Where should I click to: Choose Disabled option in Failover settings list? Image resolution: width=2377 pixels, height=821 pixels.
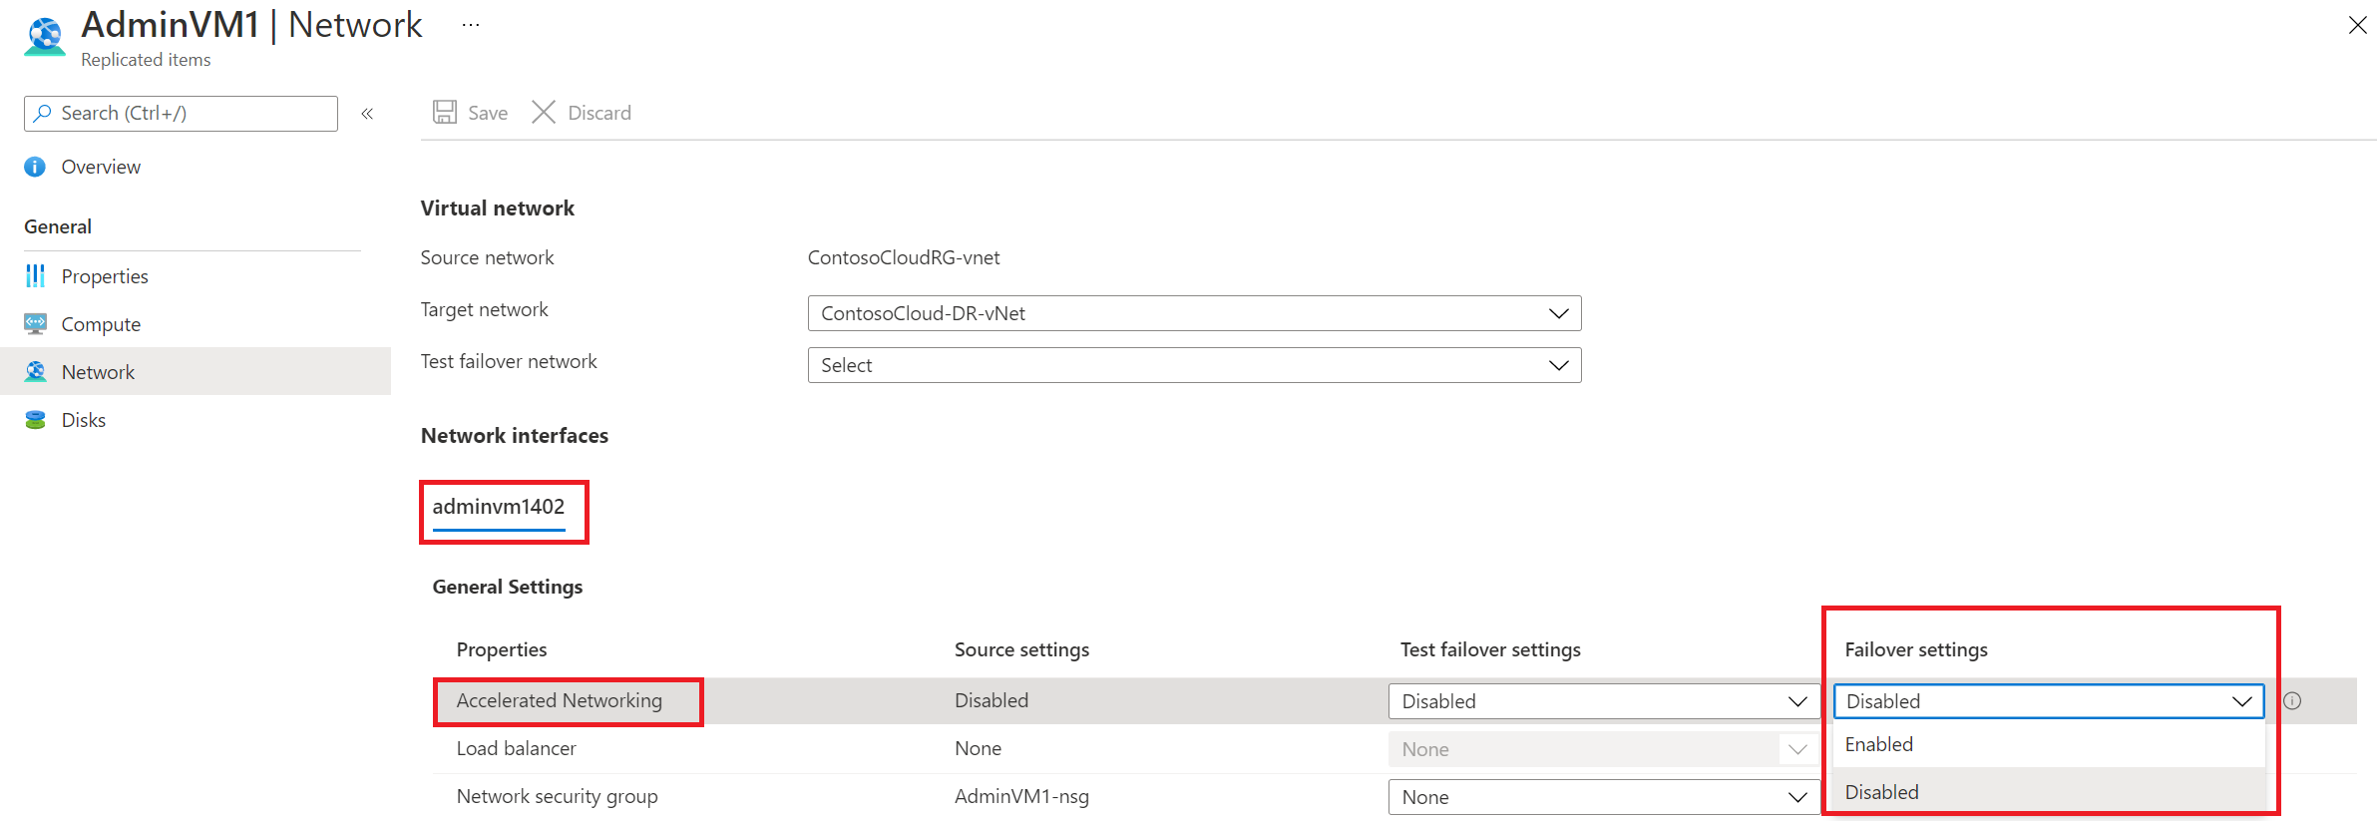pos(1882,792)
